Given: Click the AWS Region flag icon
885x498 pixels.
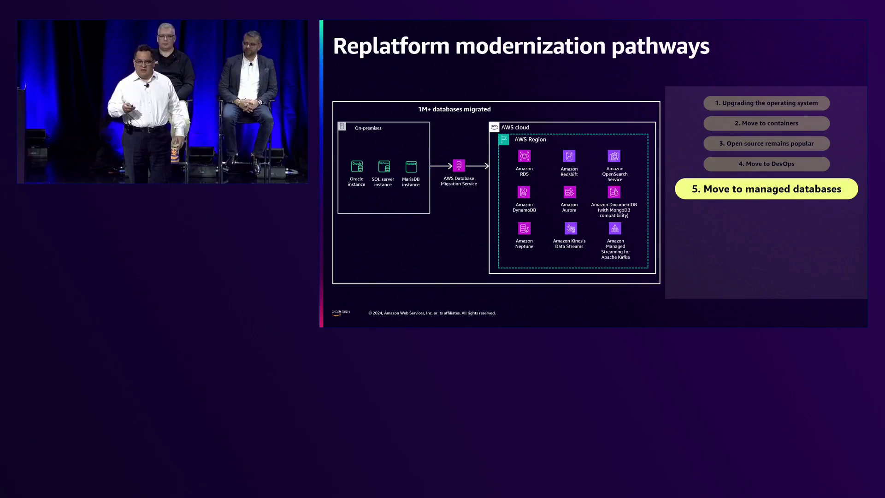Looking at the screenshot, I should click(x=504, y=139).
